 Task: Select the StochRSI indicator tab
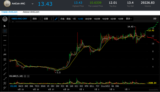coord(105,86)
